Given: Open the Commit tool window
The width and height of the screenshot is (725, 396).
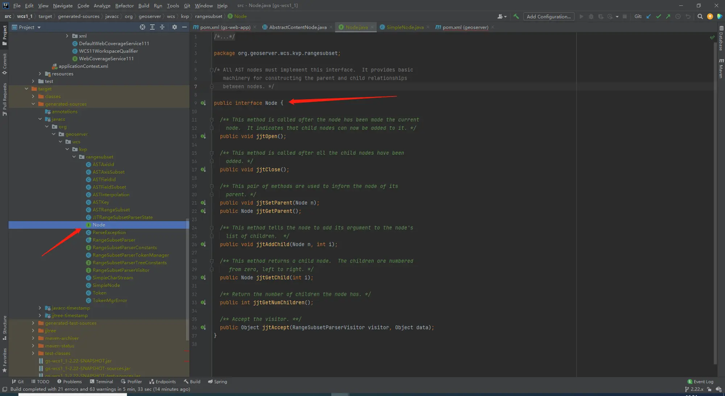Looking at the screenshot, I should 4,64.
